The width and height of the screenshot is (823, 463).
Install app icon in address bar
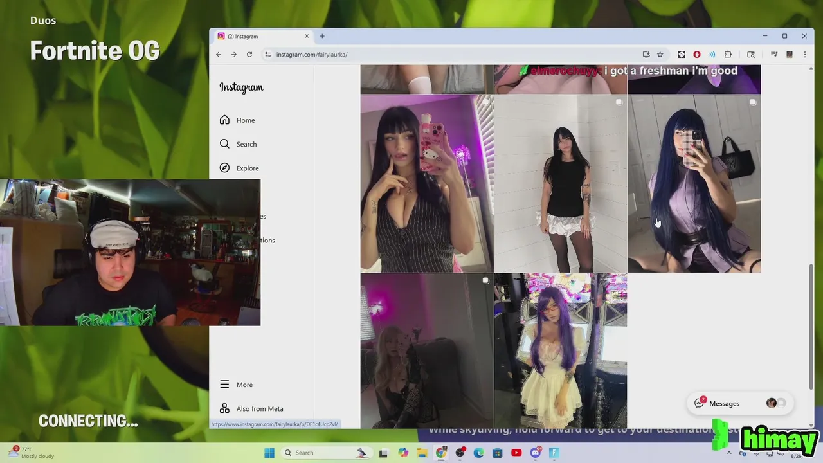pyautogui.click(x=646, y=55)
